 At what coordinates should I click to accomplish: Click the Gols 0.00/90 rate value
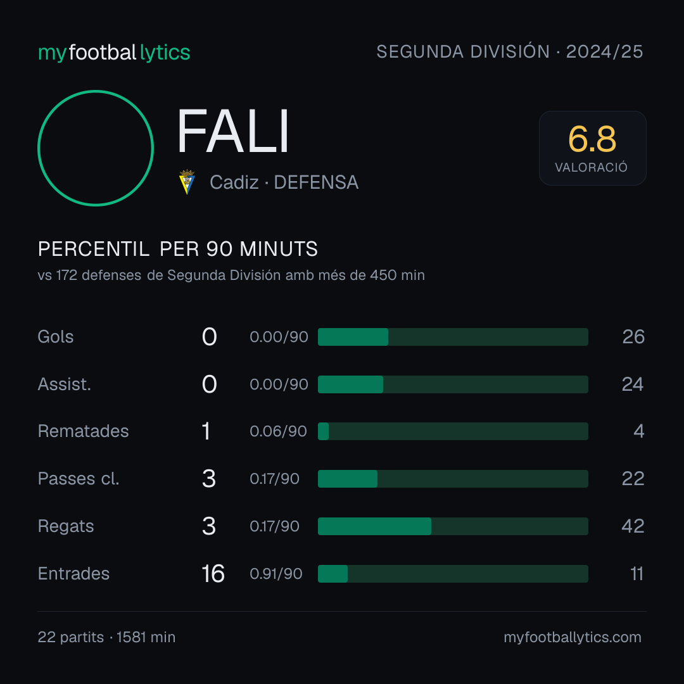279,337
